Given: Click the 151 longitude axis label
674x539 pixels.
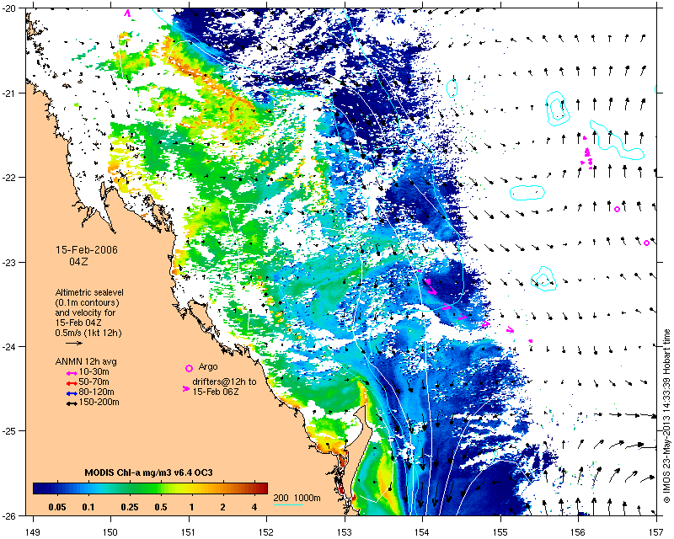Looking at the screenshot, I should click(189, 532).
